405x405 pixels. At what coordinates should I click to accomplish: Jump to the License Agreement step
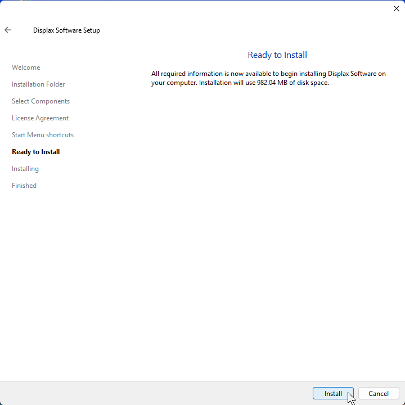pyautogui.click(x=40, y=118)
